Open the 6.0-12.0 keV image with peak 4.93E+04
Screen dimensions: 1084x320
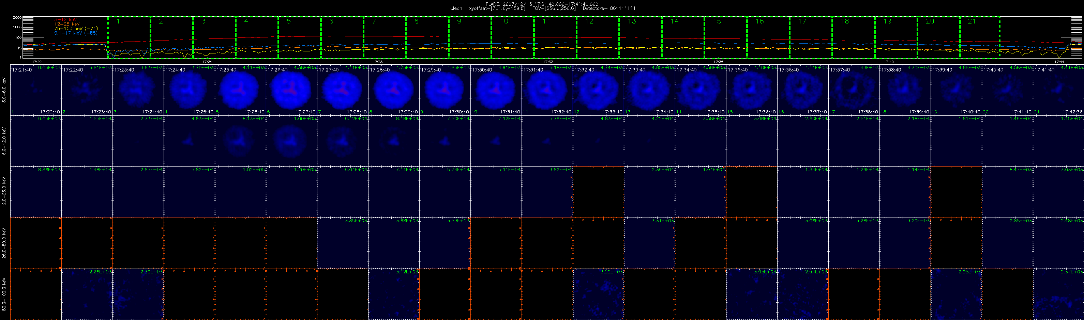tap(190, 141)
